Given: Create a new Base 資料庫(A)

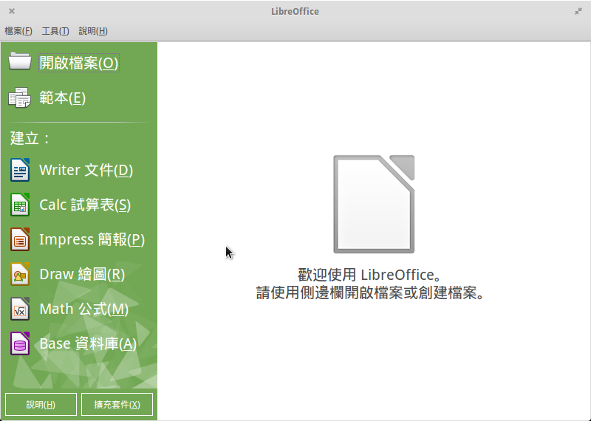Looking at the screenshot, I should point(88,343).
